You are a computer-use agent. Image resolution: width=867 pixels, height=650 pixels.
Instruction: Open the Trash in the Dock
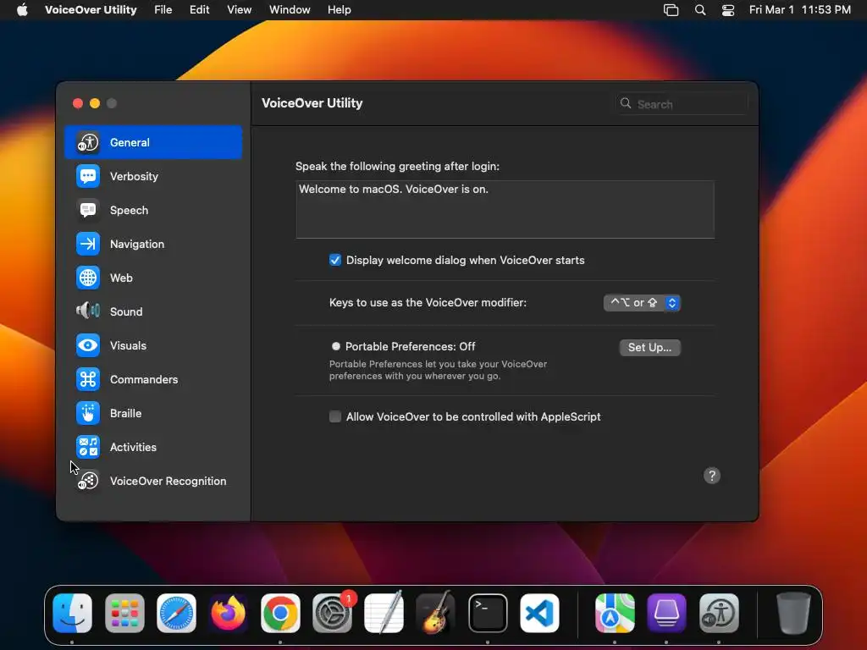(793, 613)
